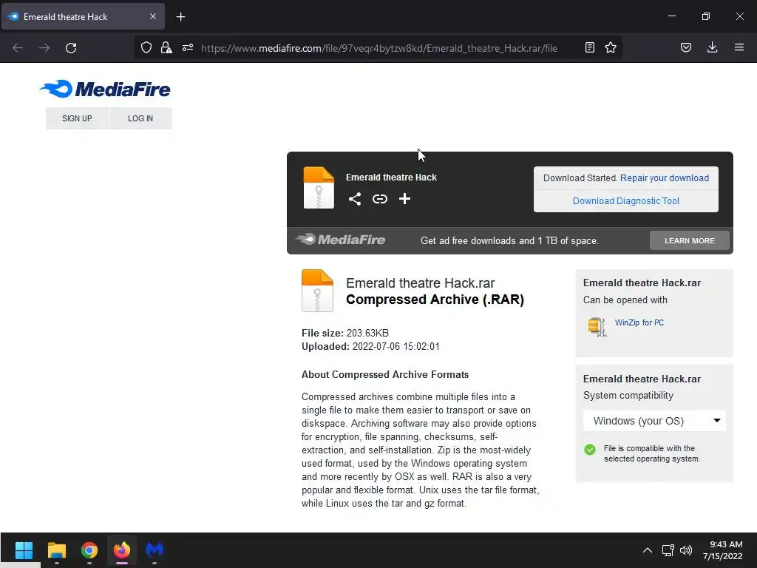Open the Firefox hamburger application menu
The image size is (757, 568).
[x=739, y=47]
